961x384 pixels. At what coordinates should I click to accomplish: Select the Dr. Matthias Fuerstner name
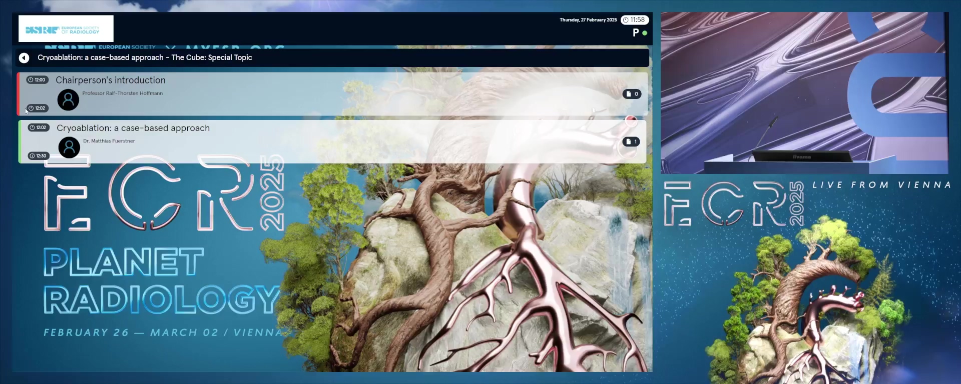coord(109,141)
